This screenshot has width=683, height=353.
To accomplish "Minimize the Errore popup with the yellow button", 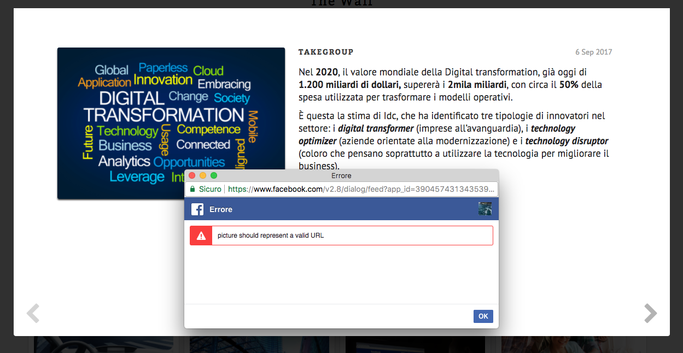I will click(x=203, y=175).
